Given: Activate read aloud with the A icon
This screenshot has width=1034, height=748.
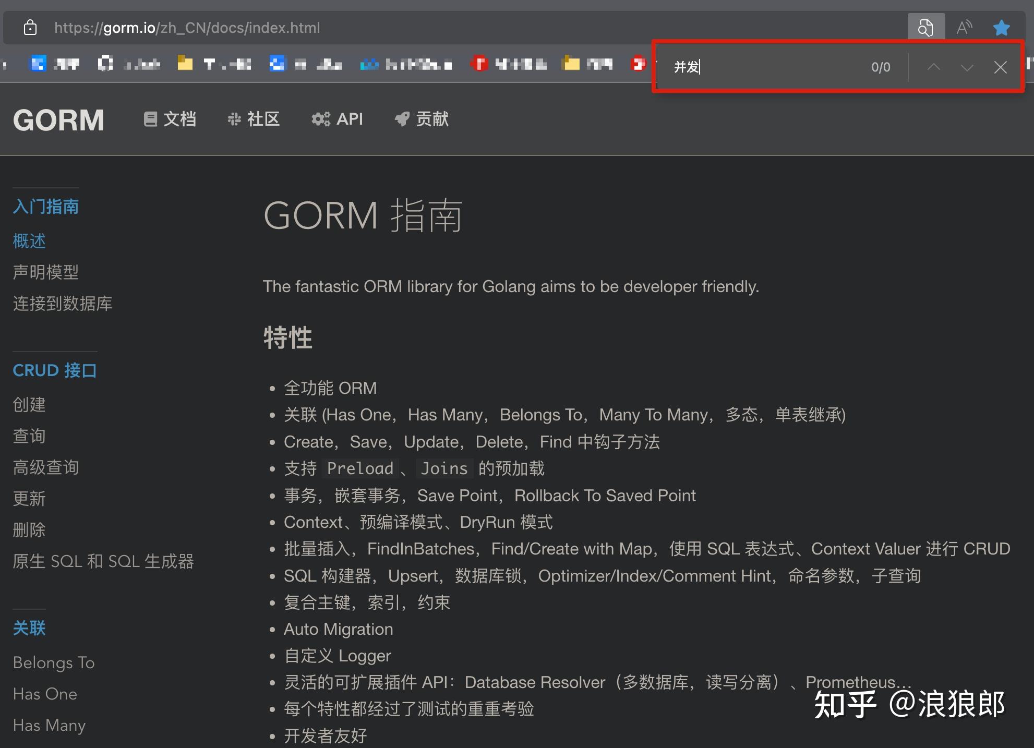Looking at the screenshot, I should (964, 27).
